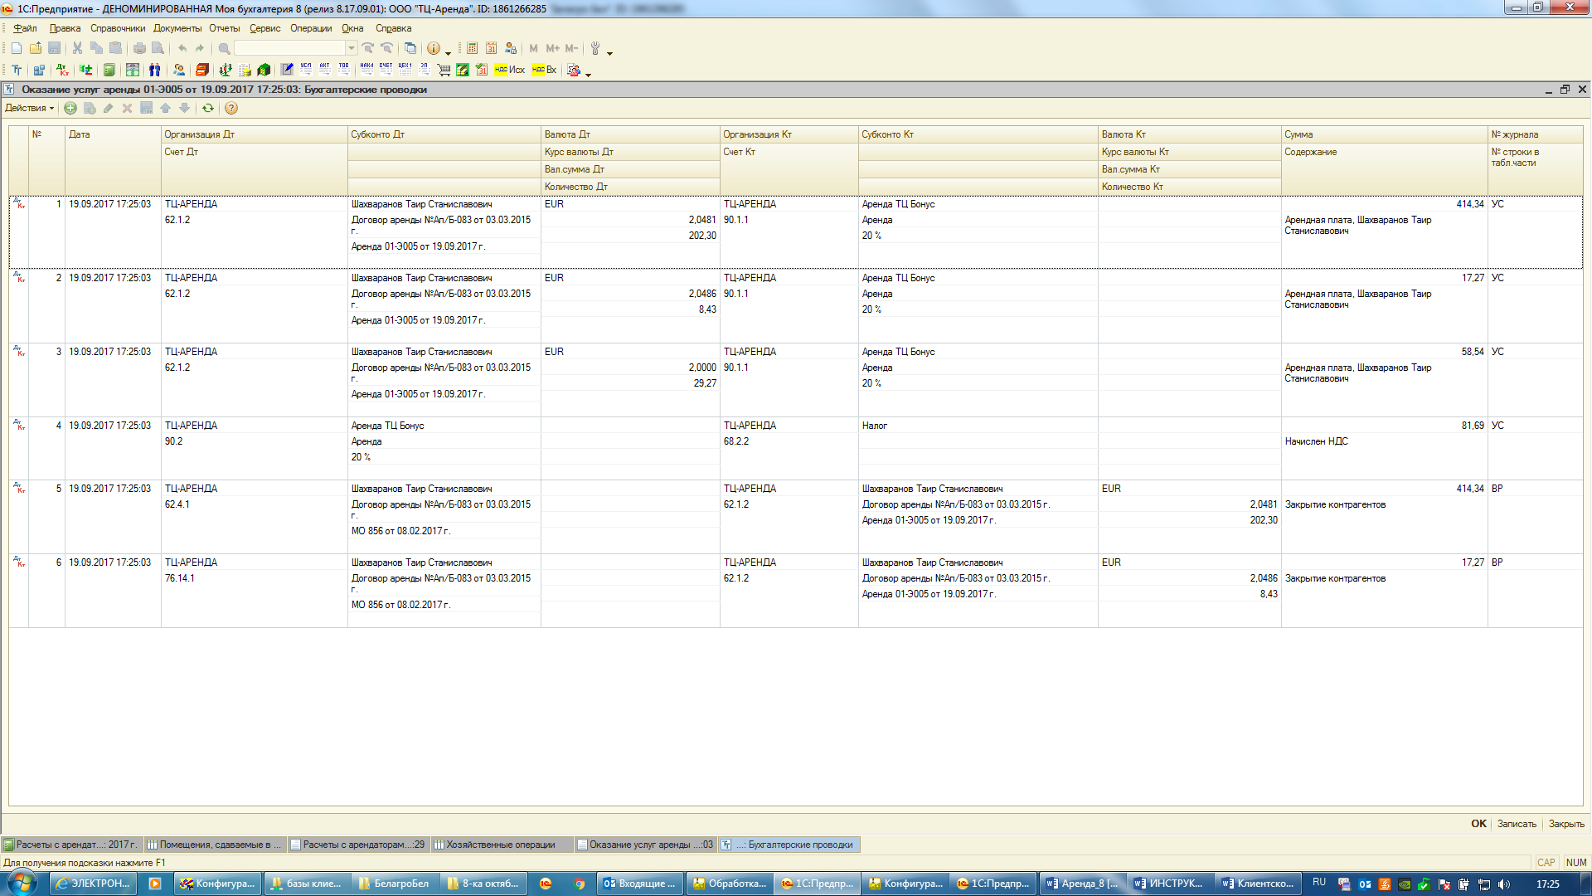
Task: Open the calculator icon in toolbar
Action: pyautogui.click(x=472, y=48)
